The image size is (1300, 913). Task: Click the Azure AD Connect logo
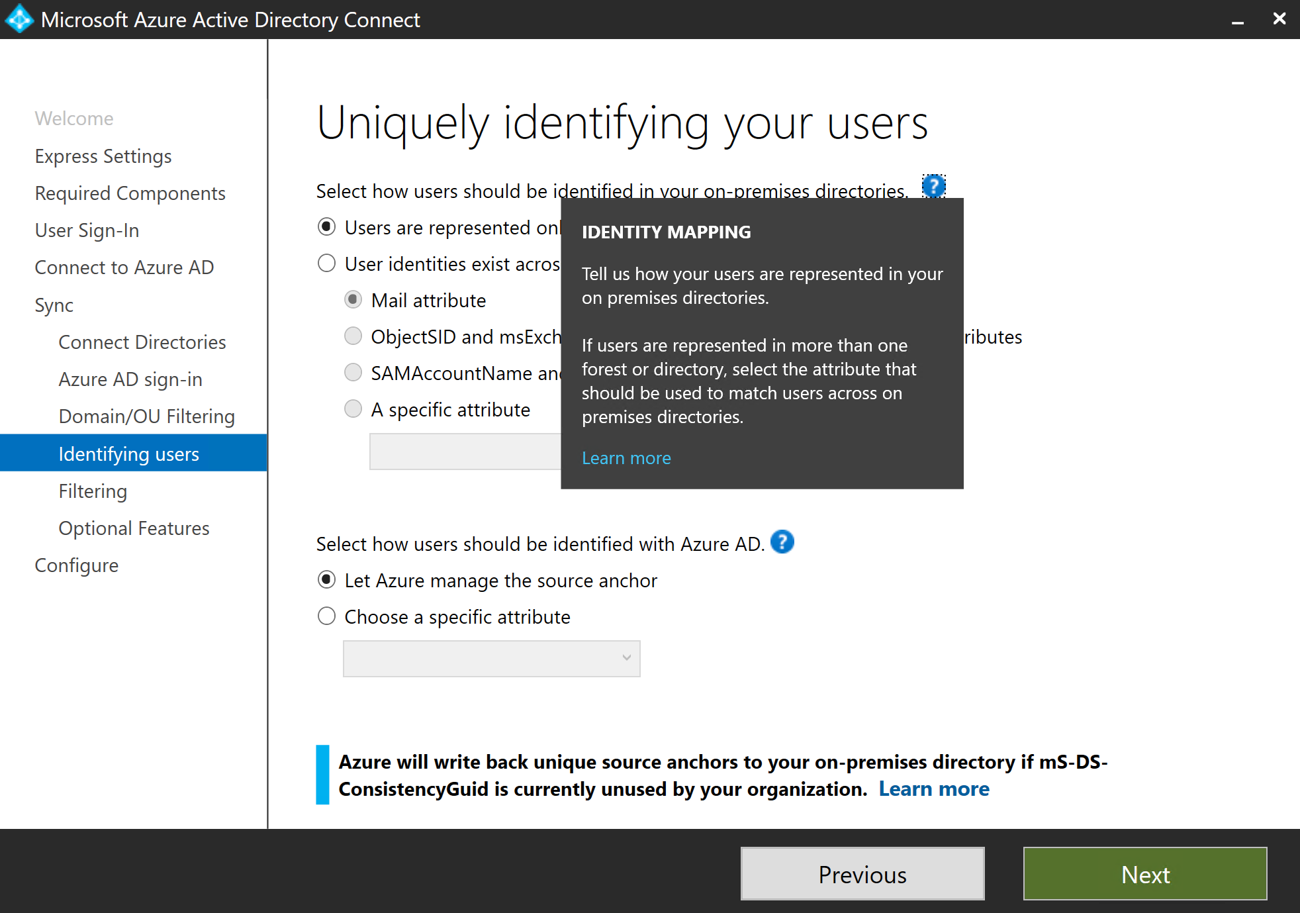[x=19, y=19]
